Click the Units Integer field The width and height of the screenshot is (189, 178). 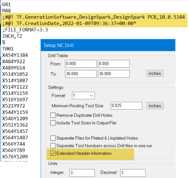point(82,173)
